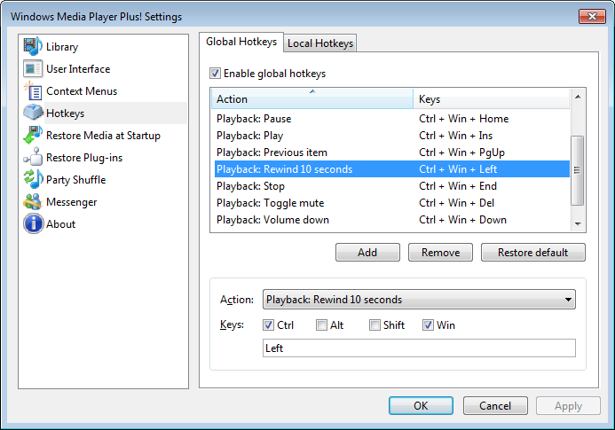Image resolution: width=615 pixels, height=430 pixels.
Task: Click Ctrl + Win + Del keys cell
Action: [456, 203]
